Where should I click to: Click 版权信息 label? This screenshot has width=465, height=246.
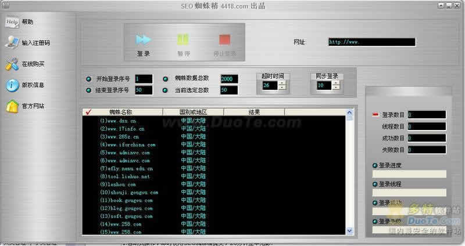[33, 85]
